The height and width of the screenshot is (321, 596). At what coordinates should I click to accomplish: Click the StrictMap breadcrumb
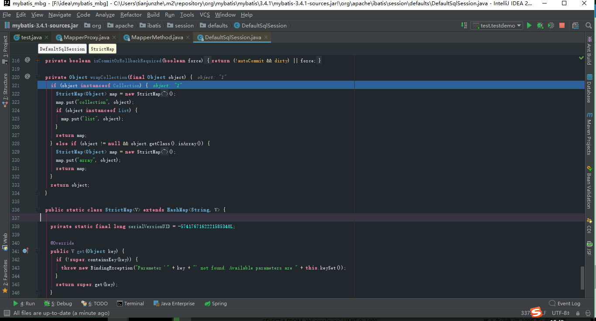[x=102, y=49]
